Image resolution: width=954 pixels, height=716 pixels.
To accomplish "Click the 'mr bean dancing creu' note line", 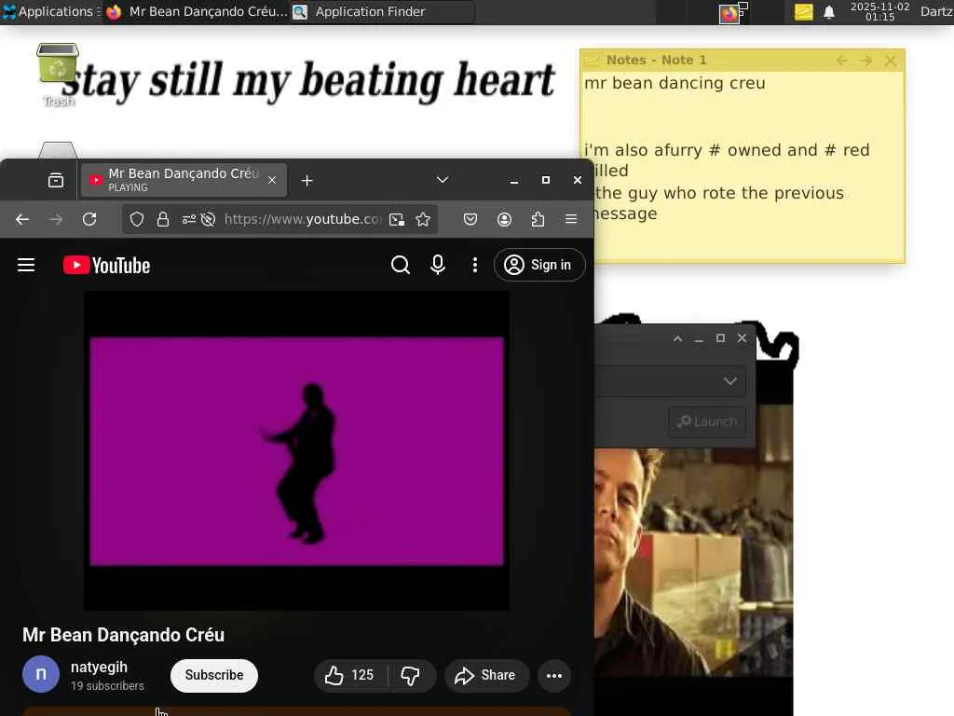I will [675, 83].
